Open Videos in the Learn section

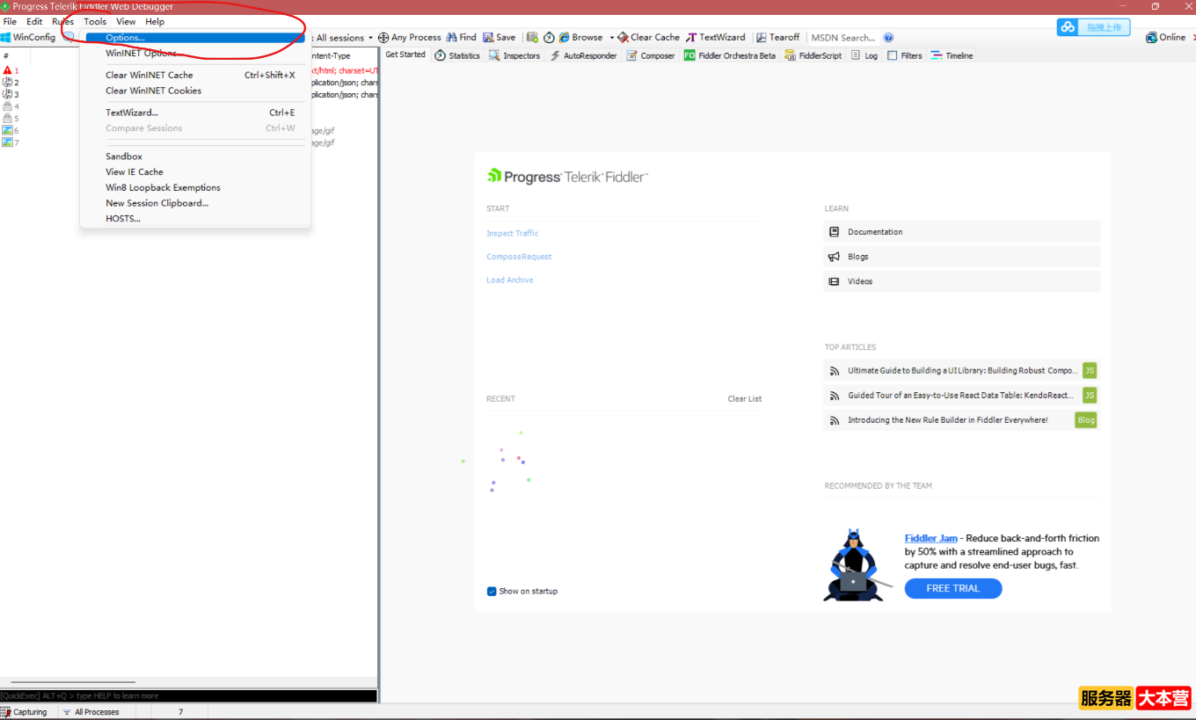(962, 281)
